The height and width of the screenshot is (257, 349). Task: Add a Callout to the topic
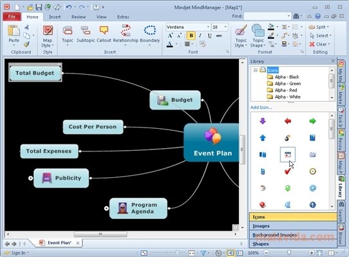pyautogui.click(x=104, y=34)
